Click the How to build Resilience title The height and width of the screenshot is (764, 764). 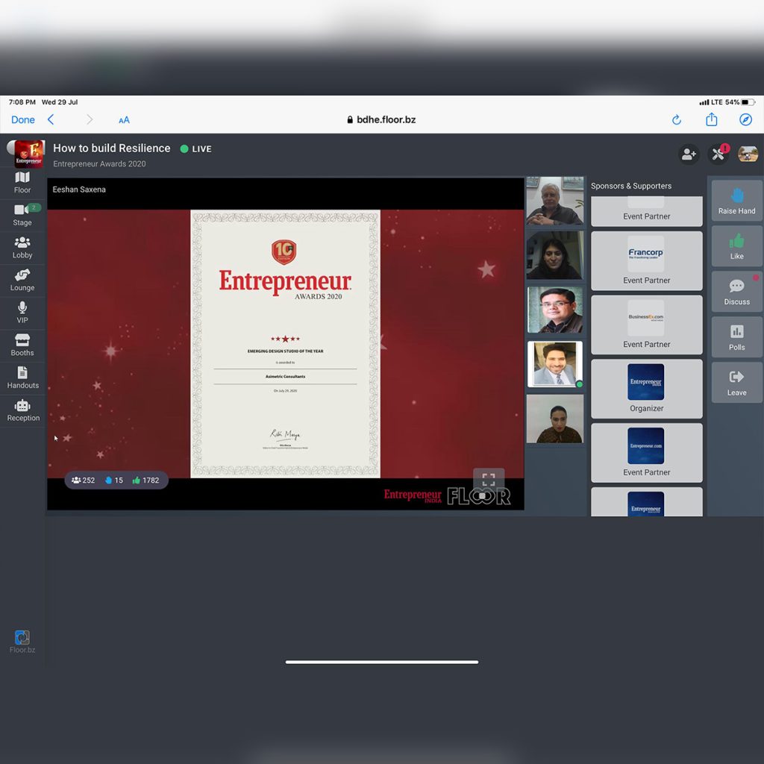point(112,148)
